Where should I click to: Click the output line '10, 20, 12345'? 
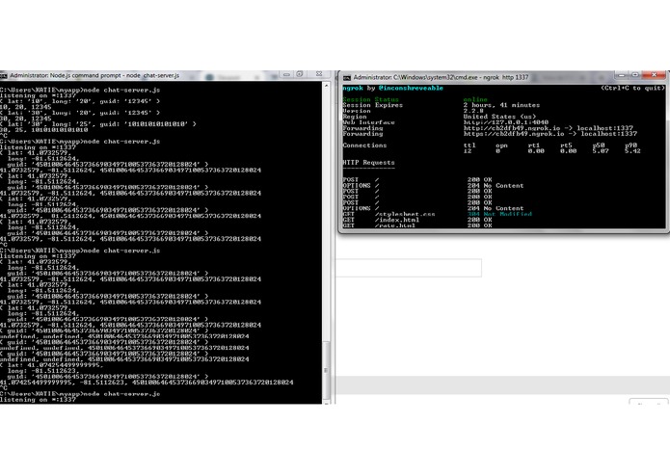click(x=26, y=107)
